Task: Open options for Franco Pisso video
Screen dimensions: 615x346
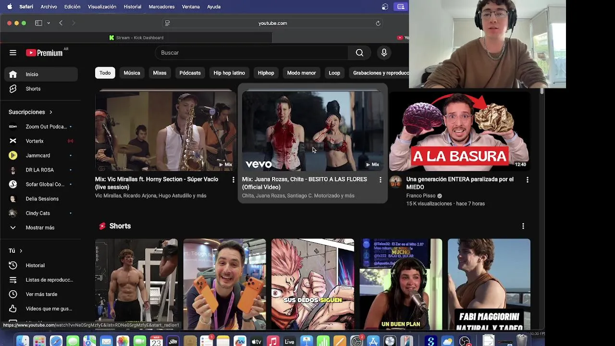Action: 528,180
